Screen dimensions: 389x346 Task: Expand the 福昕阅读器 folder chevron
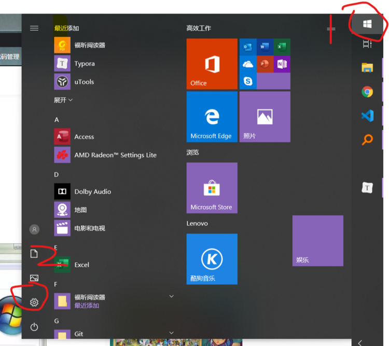(171, 296)
